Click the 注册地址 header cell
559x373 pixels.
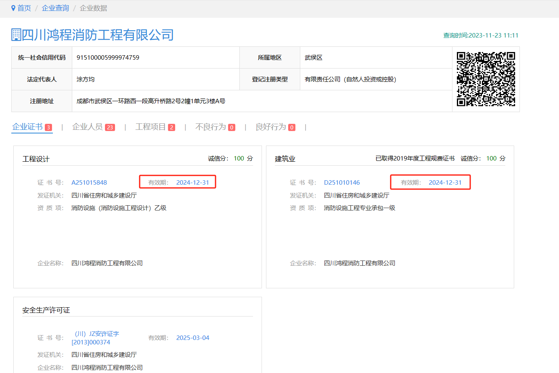coord(42,101)
